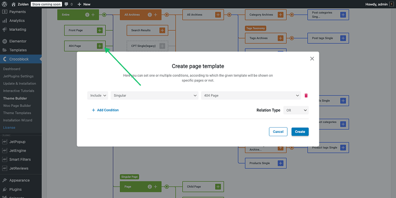
Task: Toggle connector circle after Category Archives
Action: click(292, 15)
